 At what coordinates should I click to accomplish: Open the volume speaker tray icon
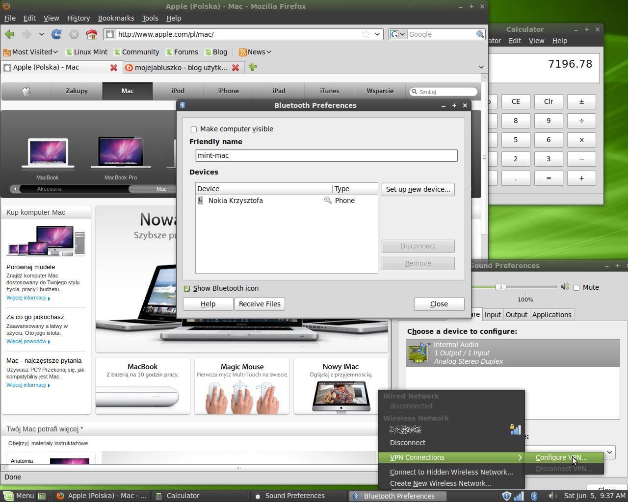click(x=552, y=496)
